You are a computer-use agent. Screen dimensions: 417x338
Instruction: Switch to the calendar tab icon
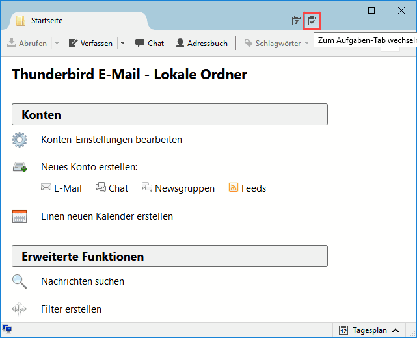[297, 21]
